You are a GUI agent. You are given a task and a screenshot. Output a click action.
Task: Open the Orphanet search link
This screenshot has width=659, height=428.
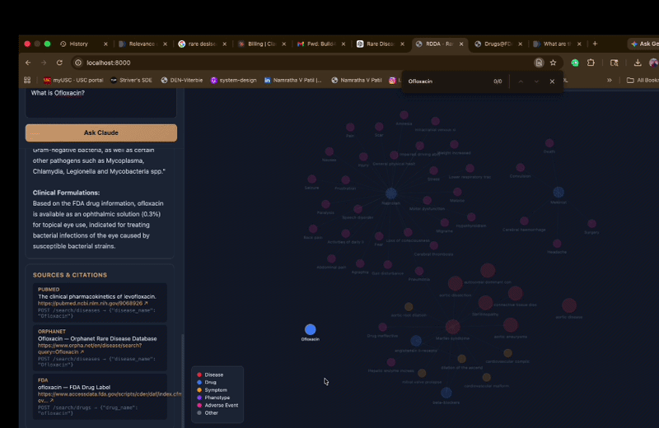[90, 349]
